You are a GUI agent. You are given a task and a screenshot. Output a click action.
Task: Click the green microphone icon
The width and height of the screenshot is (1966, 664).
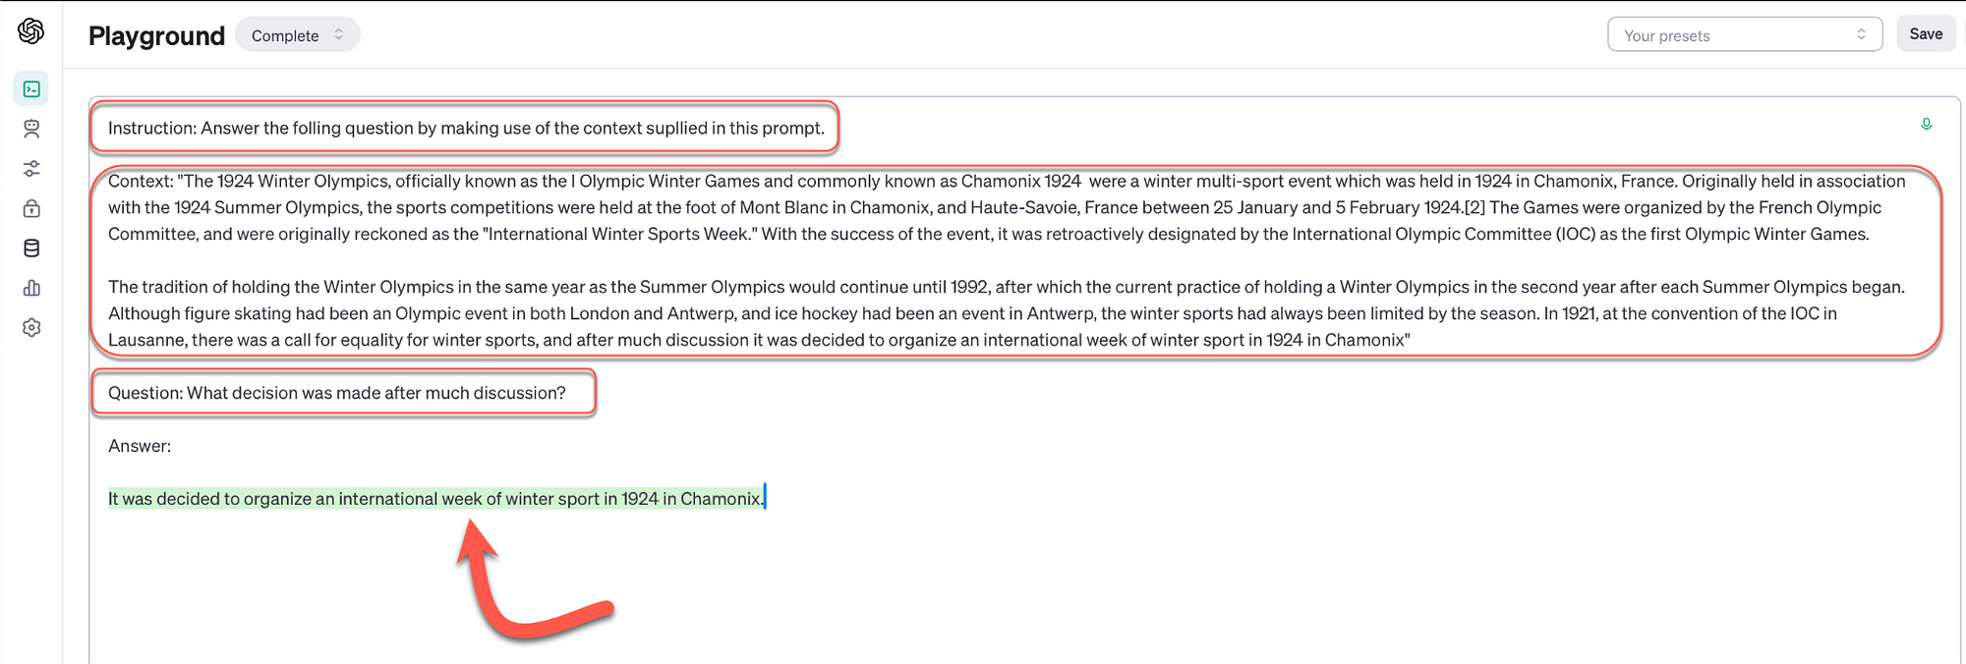point(1927,124)
